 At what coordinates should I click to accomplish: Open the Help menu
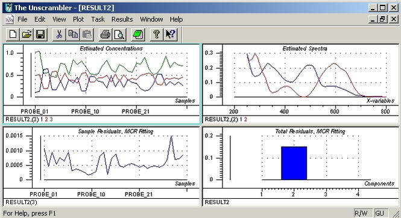[176, 19]
